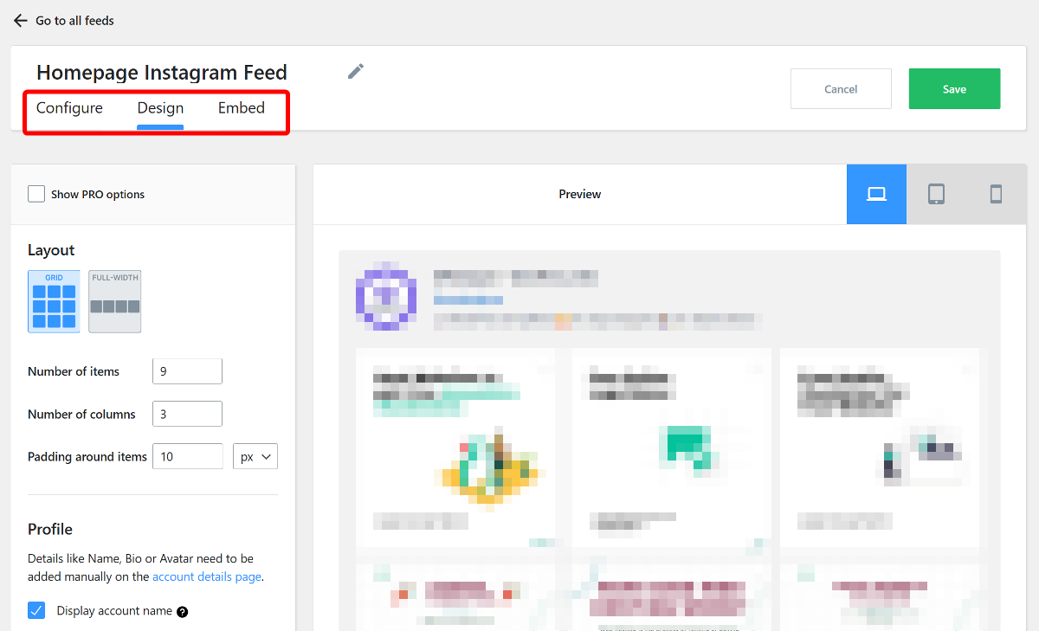This screenshot has height=631, width=1039.
Task: Click help icon beside Display account name
Action: [x=183, y=612]
